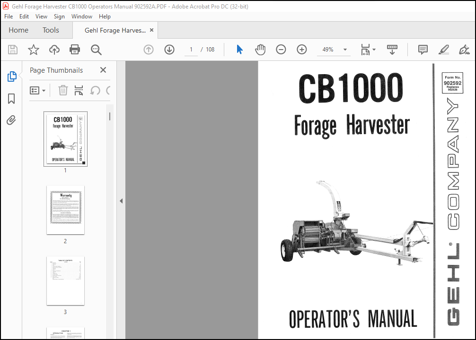Viewport: 476px width, 340px height.
Task: Click the fit page width icon
Action: pos(365,50)
